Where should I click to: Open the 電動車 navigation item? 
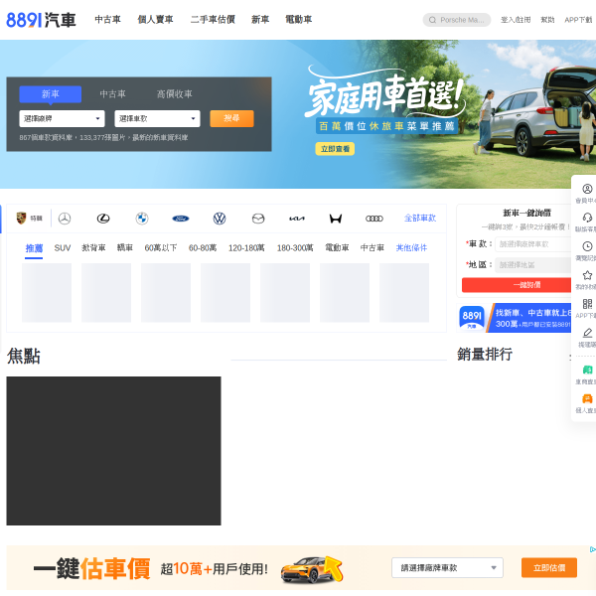298,20
